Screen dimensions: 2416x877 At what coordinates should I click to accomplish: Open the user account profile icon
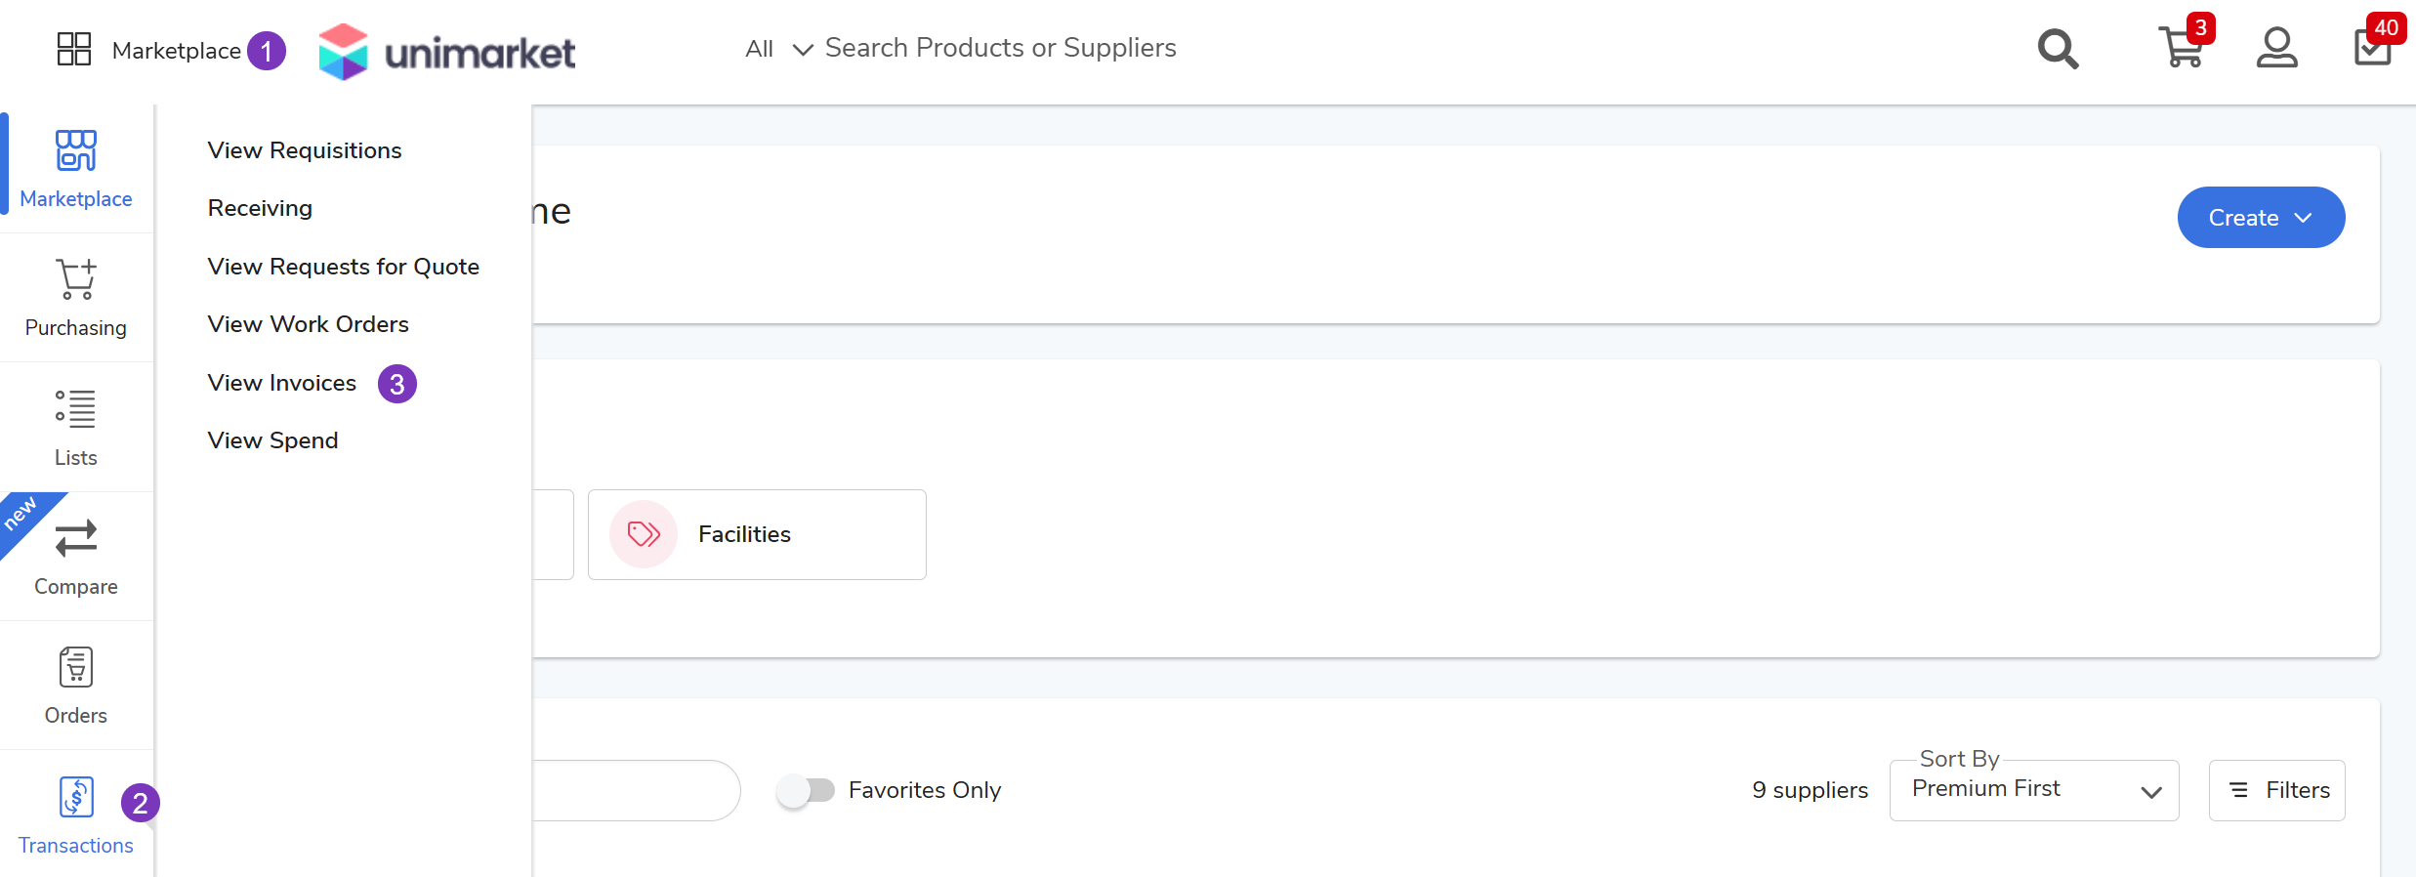tap(2276, 48)
